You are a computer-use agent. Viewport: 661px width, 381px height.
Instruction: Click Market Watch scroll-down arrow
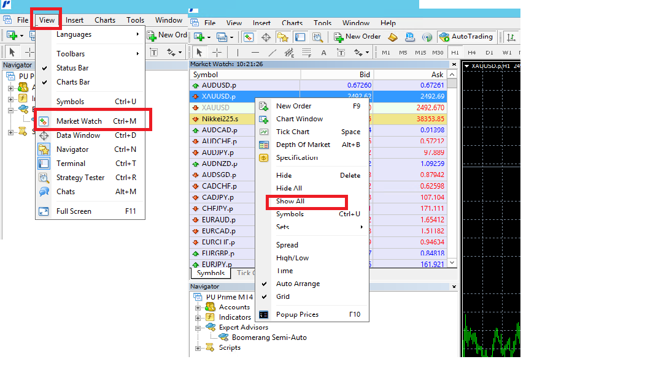452,263
